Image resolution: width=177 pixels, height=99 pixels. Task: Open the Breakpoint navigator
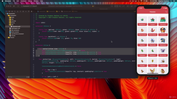26,12
